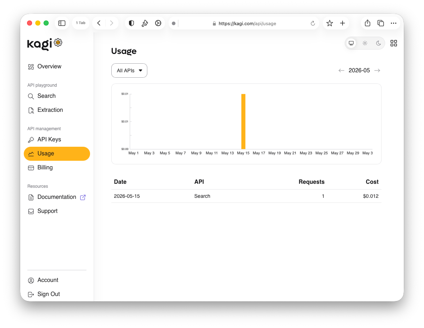The image size is (424, 328).
Task: Click the magnifier icon next to Search
Action: pos(31,96)
